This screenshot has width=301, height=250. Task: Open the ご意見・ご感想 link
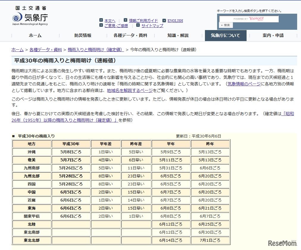[116, 26]
